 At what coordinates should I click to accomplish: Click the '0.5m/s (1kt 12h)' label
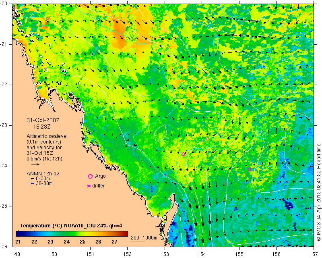coord(44,159)
